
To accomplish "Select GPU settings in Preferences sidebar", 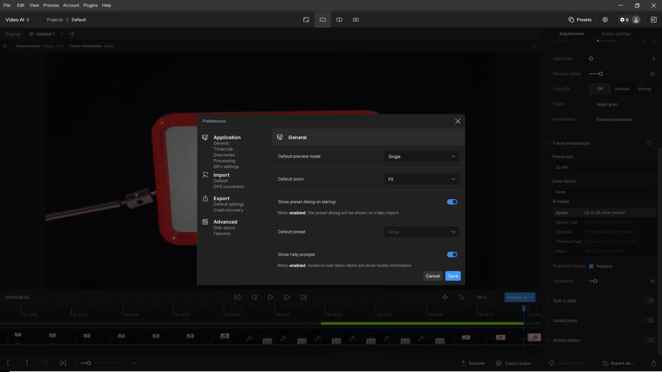I will [x=226, y=167].
